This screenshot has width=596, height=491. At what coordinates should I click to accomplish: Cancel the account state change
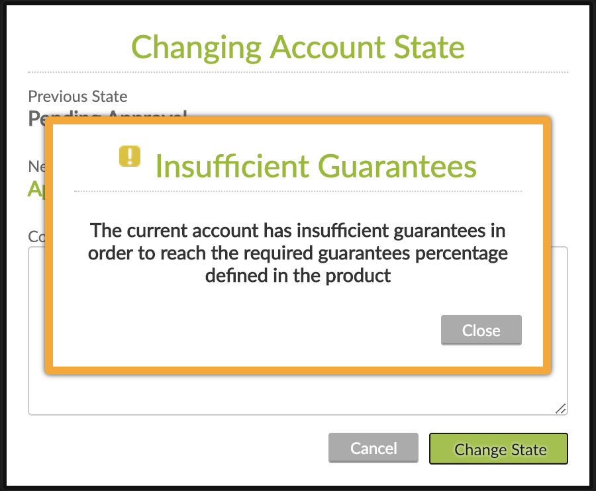point(373,448)
